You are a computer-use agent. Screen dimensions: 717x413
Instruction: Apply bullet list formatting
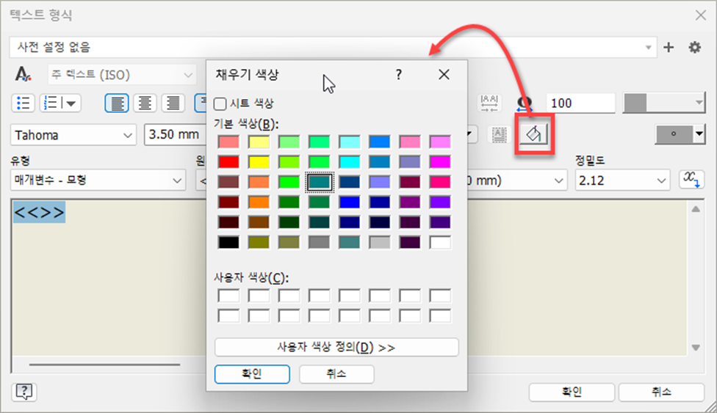[23, 103]
